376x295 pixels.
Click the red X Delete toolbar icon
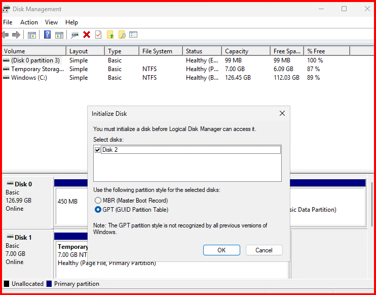[x=87, y=35]
